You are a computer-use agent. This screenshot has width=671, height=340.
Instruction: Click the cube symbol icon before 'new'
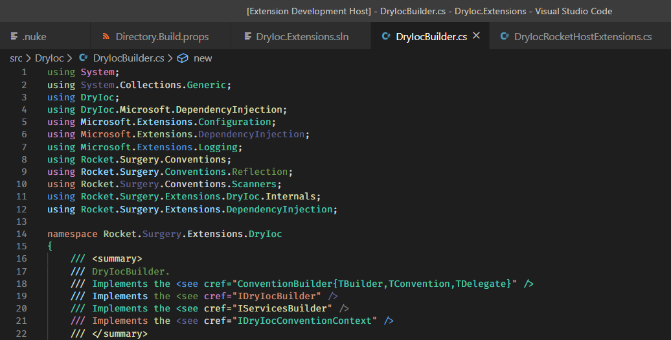click(x=183, y=58)
